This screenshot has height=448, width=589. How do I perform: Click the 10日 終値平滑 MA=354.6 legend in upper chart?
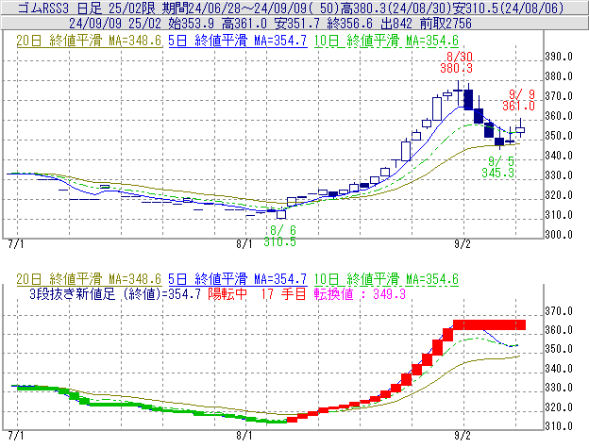point(386,41)
